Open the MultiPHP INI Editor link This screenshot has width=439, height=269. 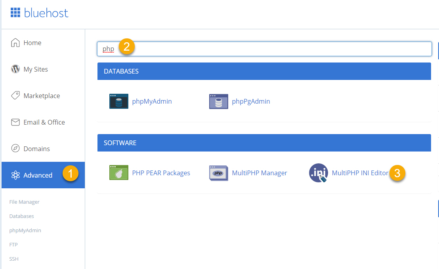[x=360, y=173]
